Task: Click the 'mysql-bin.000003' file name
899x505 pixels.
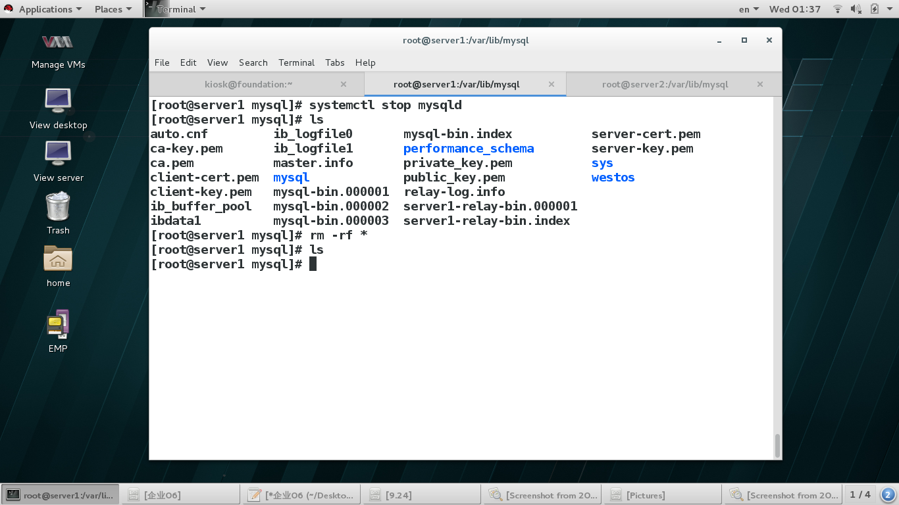Action: coord(331,221)
